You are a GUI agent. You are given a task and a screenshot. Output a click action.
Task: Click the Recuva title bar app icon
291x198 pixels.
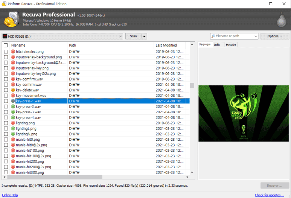tap(4, 4)
